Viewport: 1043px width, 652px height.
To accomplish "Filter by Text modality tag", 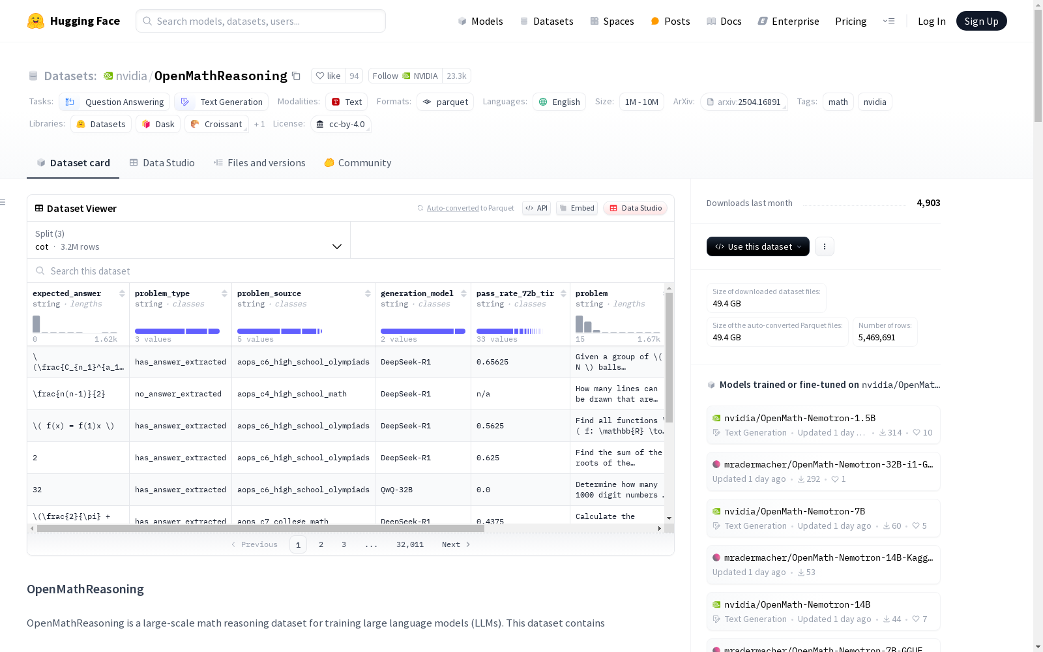I will [x=347, y=102].
